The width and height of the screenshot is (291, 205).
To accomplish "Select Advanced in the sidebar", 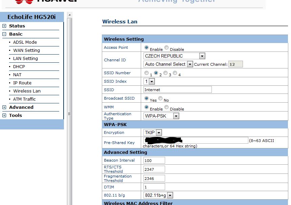I will coord(21,107).
